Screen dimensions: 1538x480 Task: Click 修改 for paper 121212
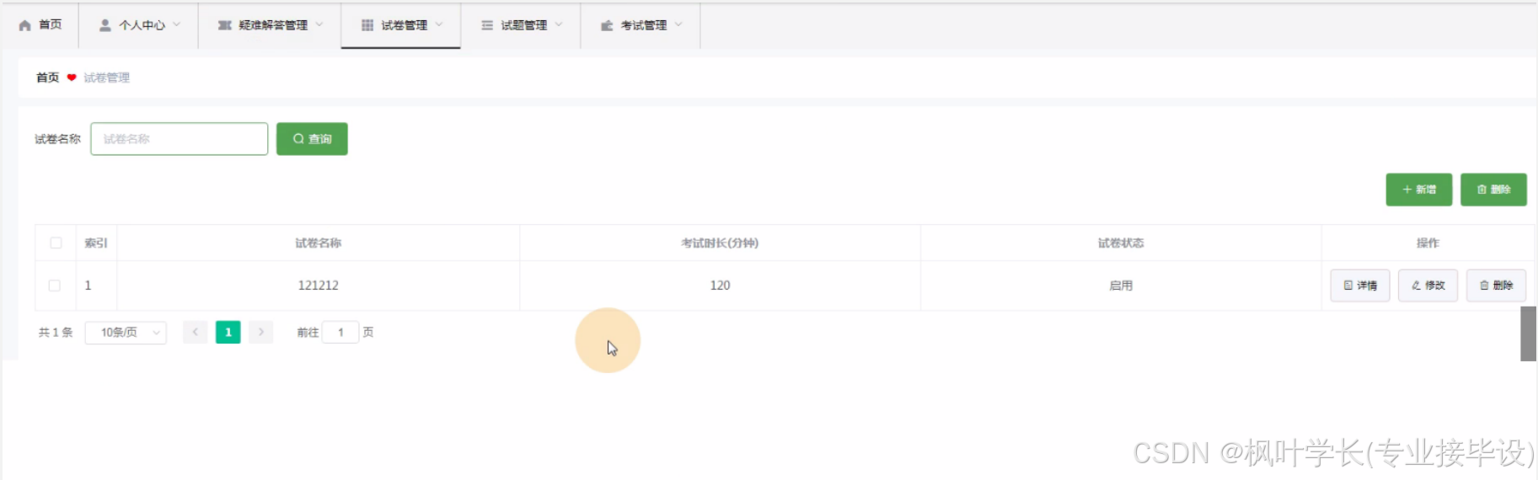pyautogui.click(x=1428, y=285)
